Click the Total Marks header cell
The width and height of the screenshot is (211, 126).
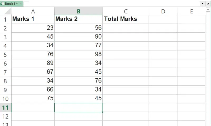tap(126, 19)
